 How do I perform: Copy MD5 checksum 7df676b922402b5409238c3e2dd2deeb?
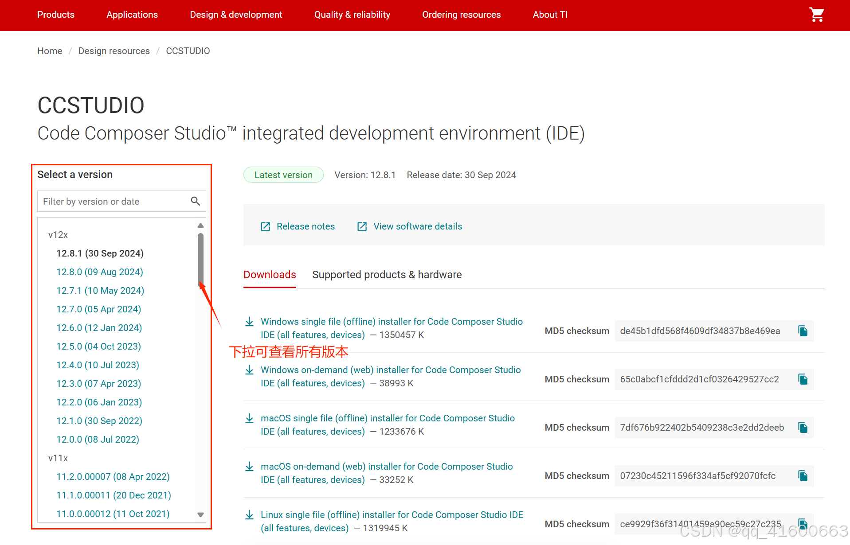point(803,428)
